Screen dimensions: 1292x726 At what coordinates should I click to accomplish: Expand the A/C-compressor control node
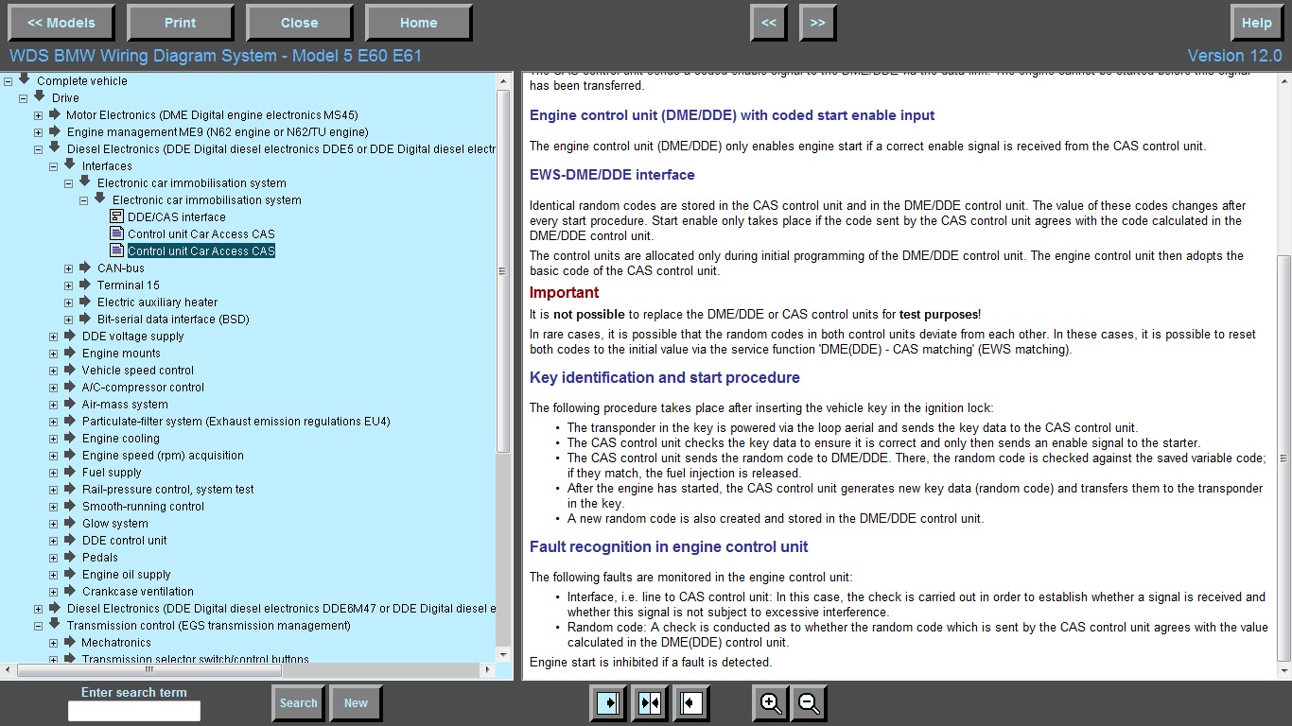53,388
